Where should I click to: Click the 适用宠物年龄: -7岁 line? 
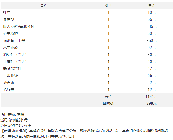(x=16, y=125)
